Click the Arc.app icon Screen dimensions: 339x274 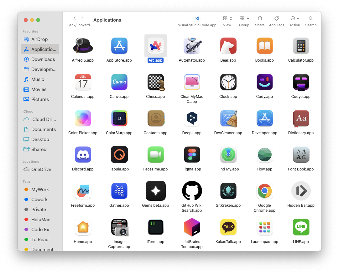click(155, 46)
